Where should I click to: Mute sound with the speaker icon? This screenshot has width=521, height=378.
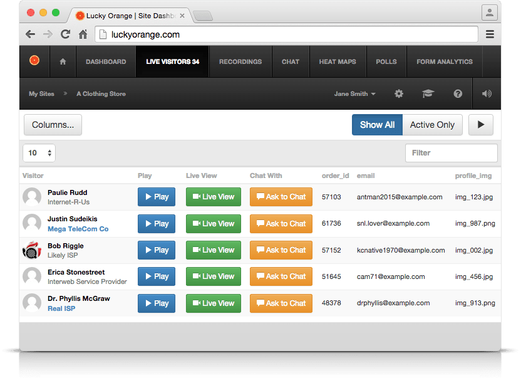point(487,94)
